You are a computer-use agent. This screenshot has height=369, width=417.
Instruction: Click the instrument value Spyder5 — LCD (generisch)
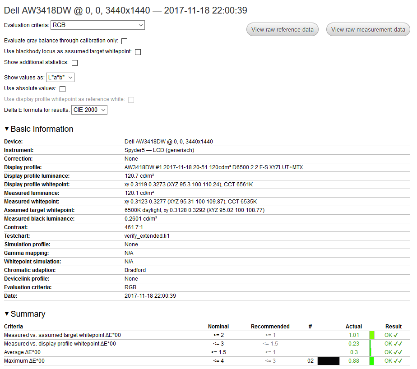(x=159, y=150)
